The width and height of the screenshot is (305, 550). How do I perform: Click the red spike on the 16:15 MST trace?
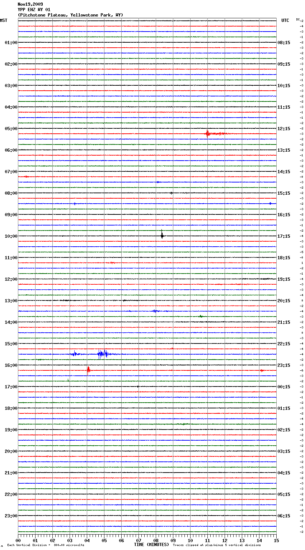click(88, 370)
